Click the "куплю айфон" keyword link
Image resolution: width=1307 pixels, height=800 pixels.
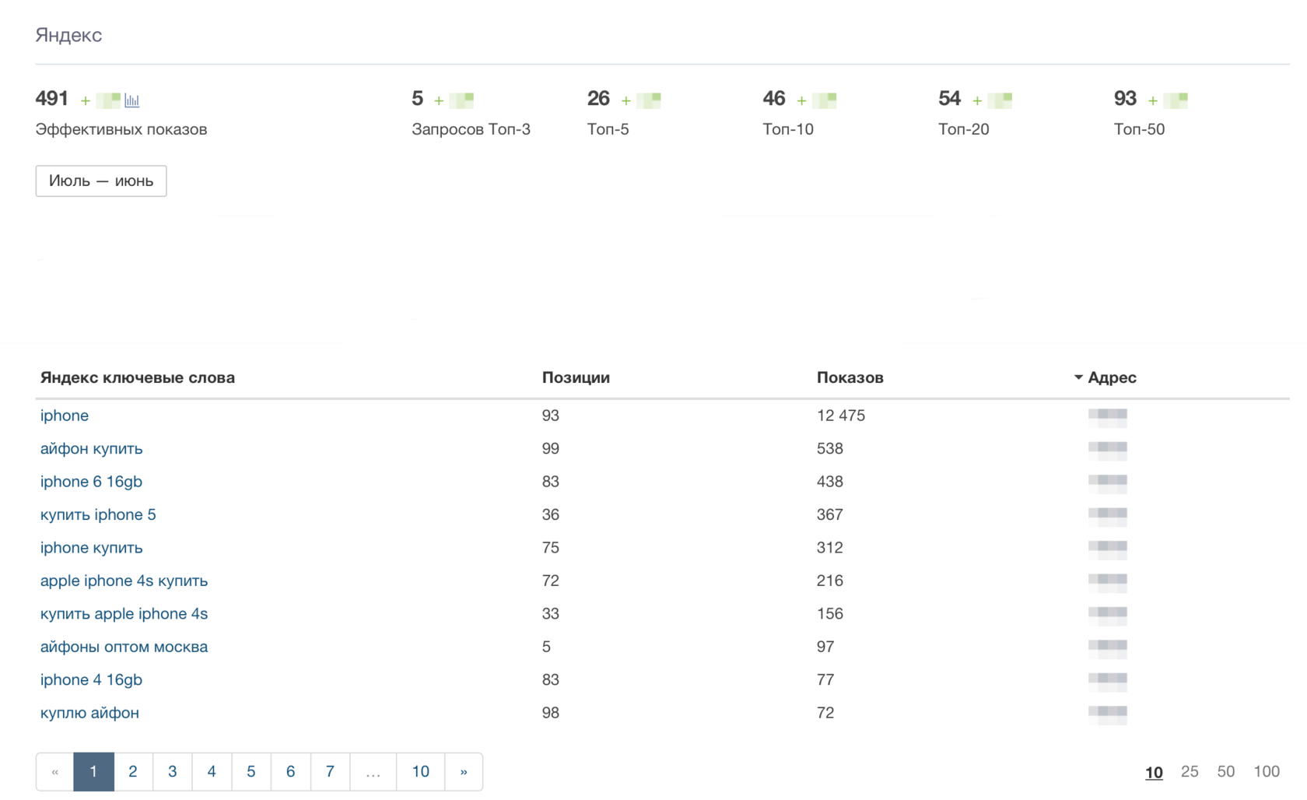point(89,713)
